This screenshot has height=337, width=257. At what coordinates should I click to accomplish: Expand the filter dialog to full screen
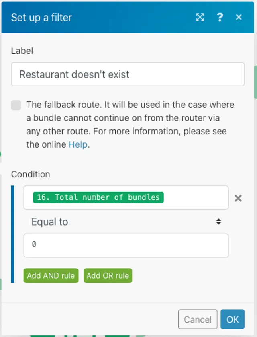tap(200, 17)
